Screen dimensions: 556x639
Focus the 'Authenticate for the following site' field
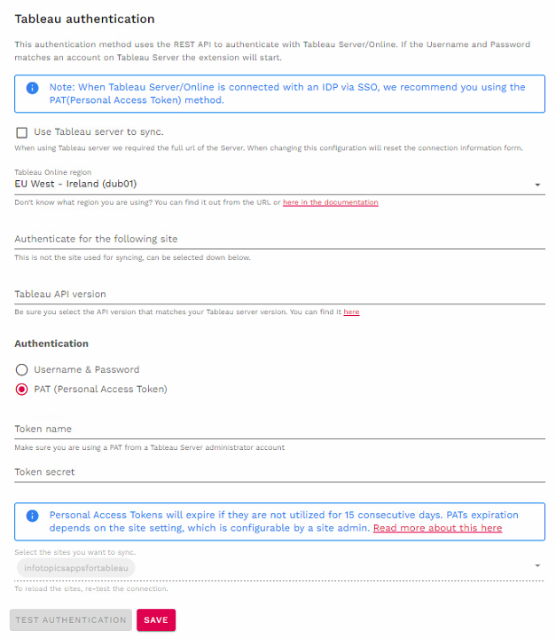tap(278, 239)
